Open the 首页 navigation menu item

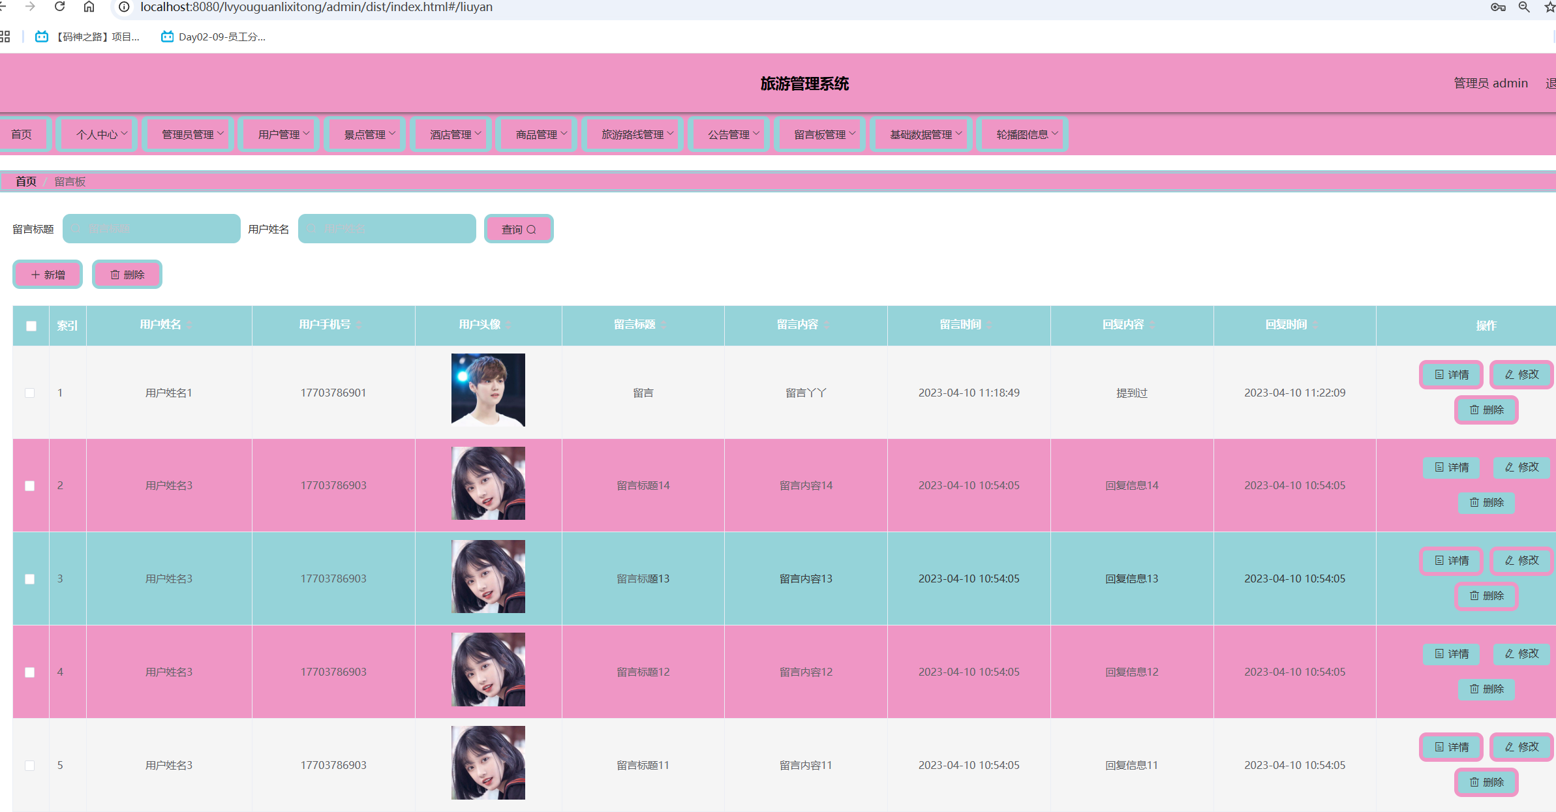tap(22, 134)
